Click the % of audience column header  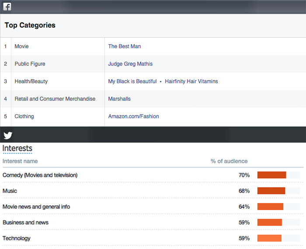[x=229, y=161]
